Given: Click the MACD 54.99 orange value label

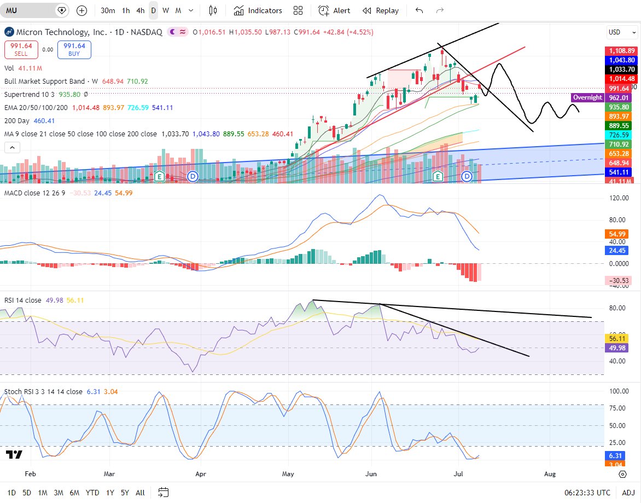Looking at the screenshot, I should pyautogui.click(x=617, y=234).
